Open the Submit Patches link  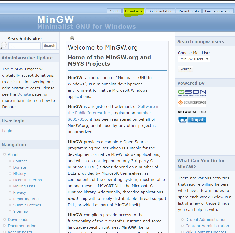coord(27,205)
